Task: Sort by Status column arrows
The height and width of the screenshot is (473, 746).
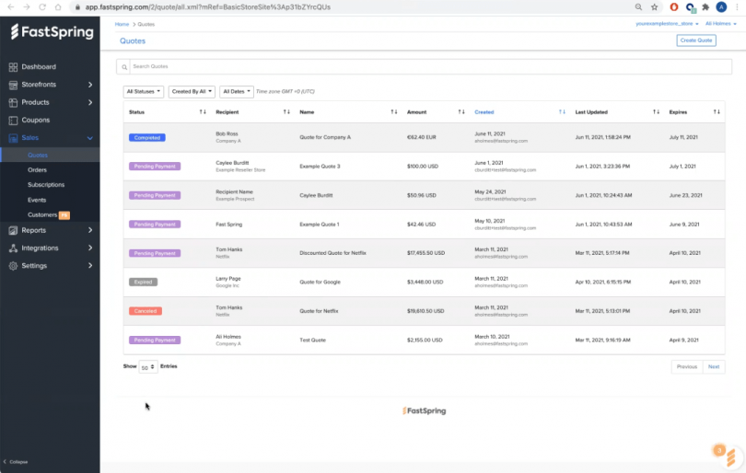Action: click(x=203, y=112)
